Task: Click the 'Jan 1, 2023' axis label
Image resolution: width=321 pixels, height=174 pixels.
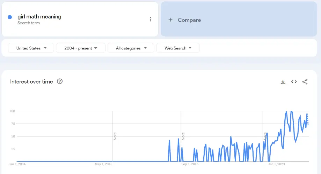Action: pos(276,164)
